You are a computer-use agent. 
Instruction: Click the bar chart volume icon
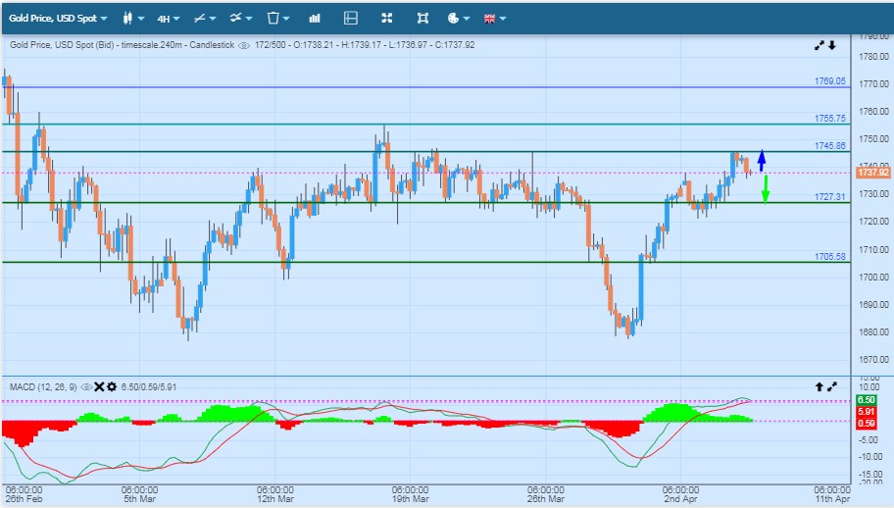pyautogui.click(x=315, y=18)
